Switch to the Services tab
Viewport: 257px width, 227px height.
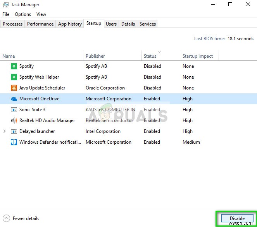coord(148,24)
